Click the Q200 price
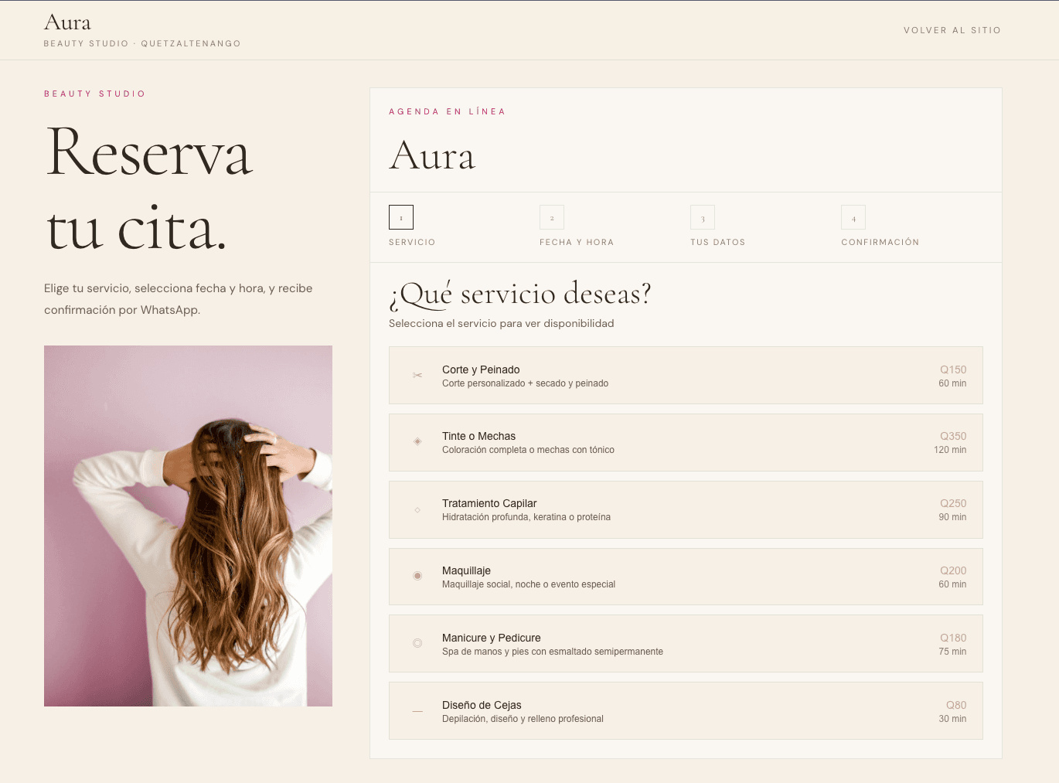The height and width of the screenshot is (783, 1059). (953, 570)
